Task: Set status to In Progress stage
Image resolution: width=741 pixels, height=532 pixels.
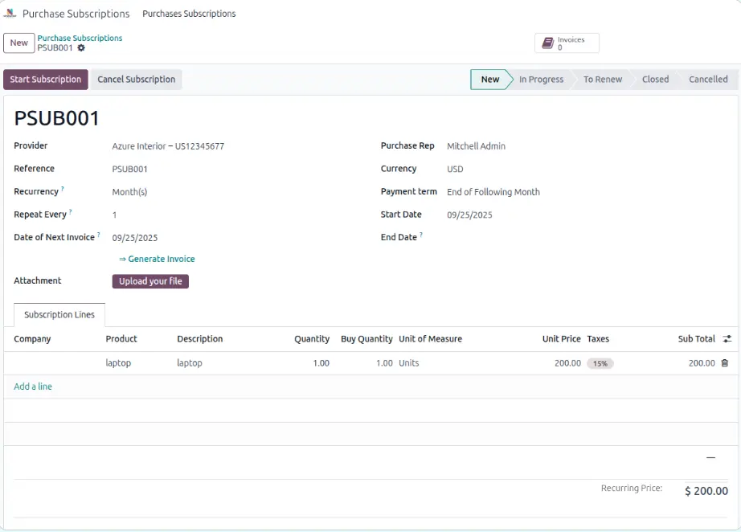Action: [541, 80]
